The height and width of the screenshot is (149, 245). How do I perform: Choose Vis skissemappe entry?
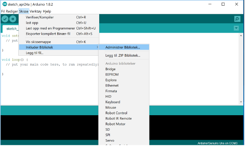(59, 42)
